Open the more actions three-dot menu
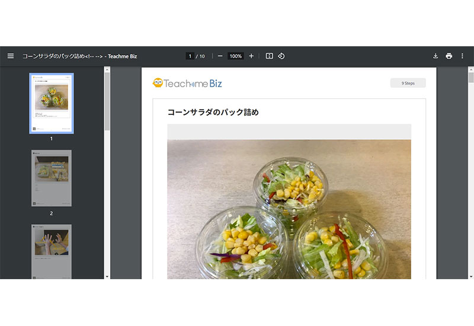 point(463,56)
